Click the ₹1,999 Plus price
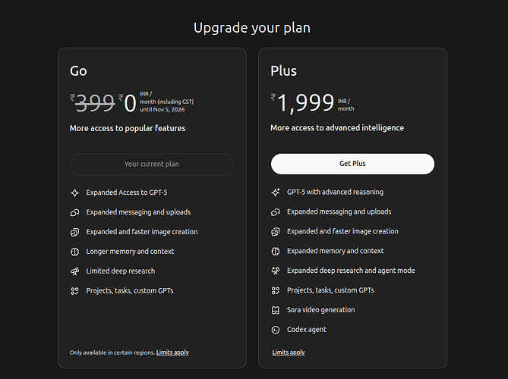The height and width of the screenshot is (379, 508). (x=305, y=102)
